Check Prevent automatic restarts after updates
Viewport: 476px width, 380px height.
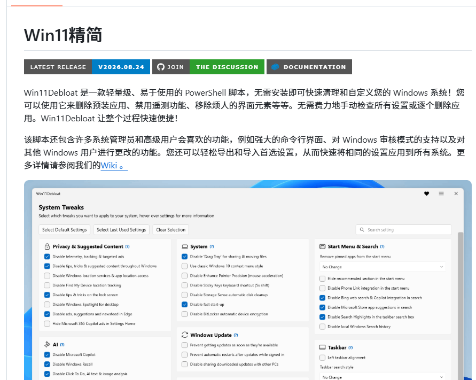pos(184,354)
